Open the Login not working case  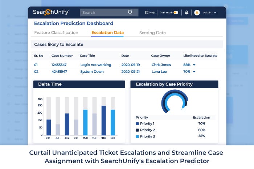click(96, 65)
